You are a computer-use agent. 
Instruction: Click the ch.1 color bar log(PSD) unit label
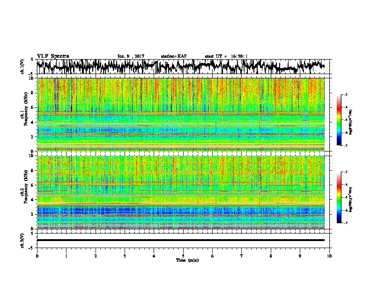[x=351, y=122]
